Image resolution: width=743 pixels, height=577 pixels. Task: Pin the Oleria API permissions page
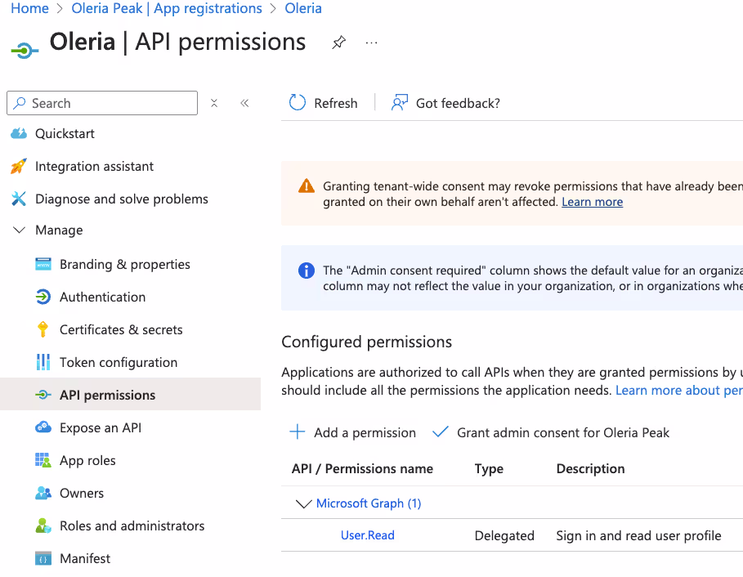338,42
